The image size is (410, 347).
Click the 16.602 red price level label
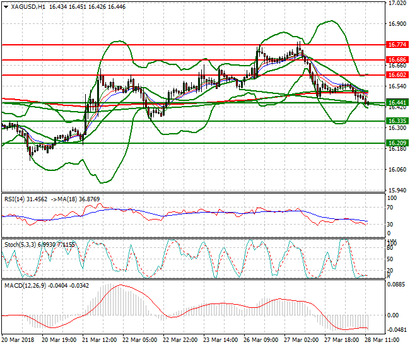[x=397, y=75]
